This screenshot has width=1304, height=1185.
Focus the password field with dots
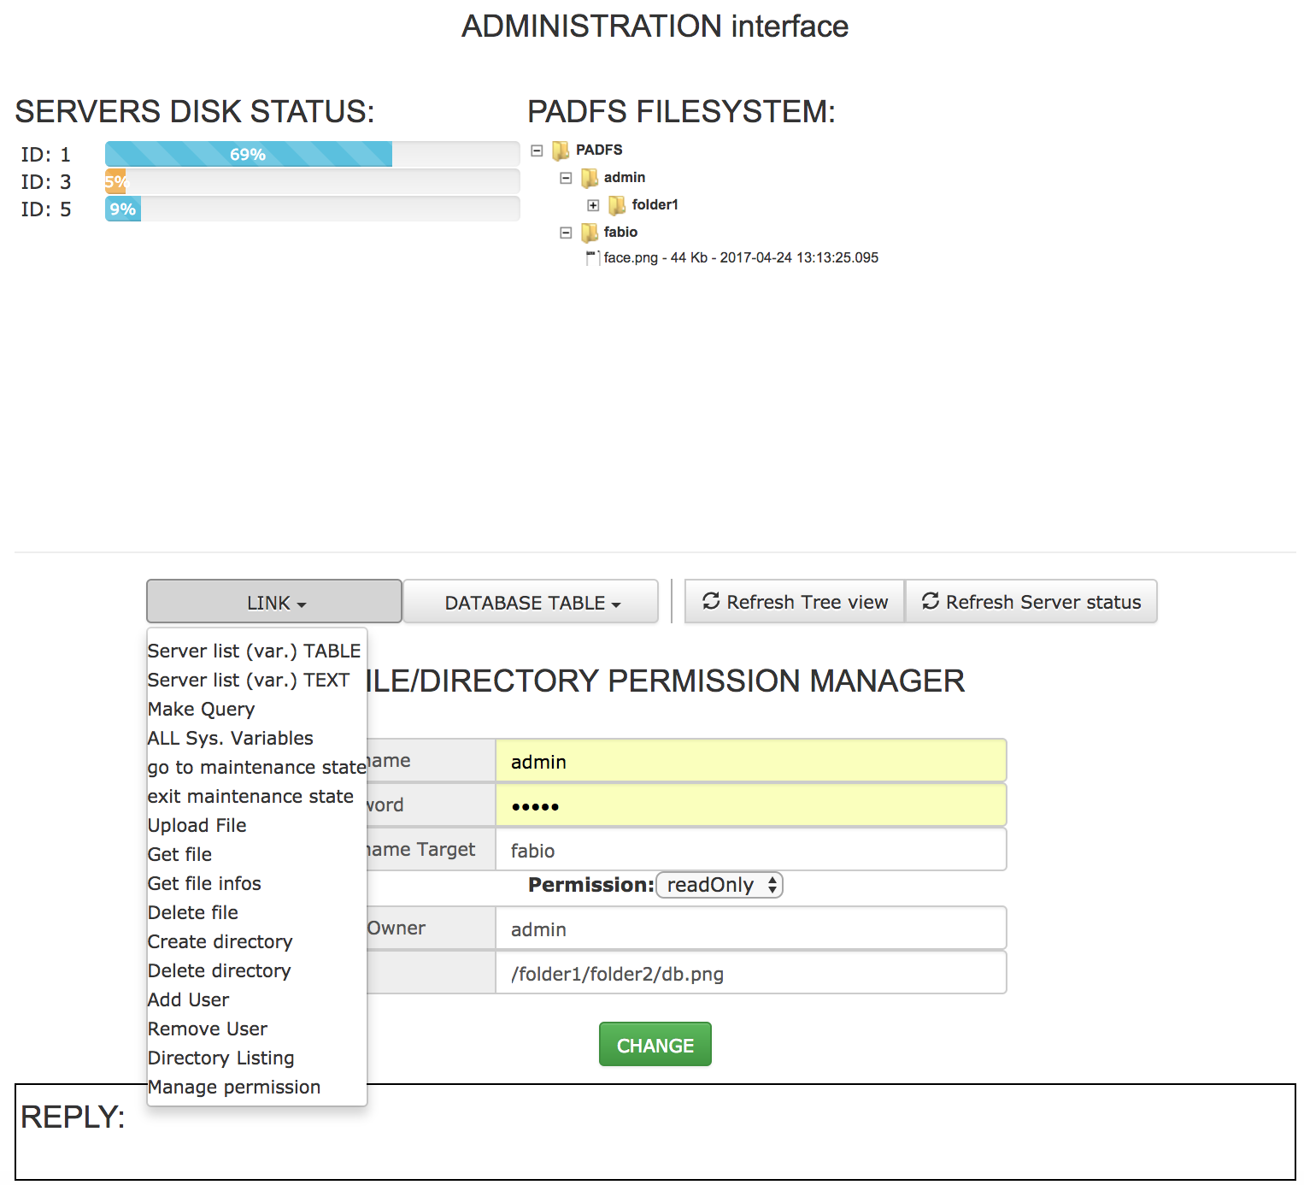tap(751, 805)
